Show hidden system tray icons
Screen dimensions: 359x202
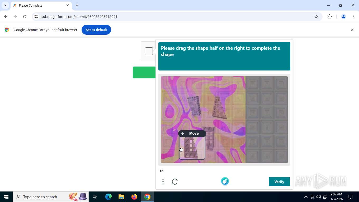[x=306, y=197]
